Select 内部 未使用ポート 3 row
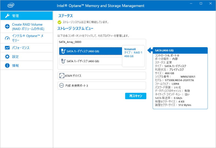The width and height of the screenshot is (216, 148). pos(102,85)
